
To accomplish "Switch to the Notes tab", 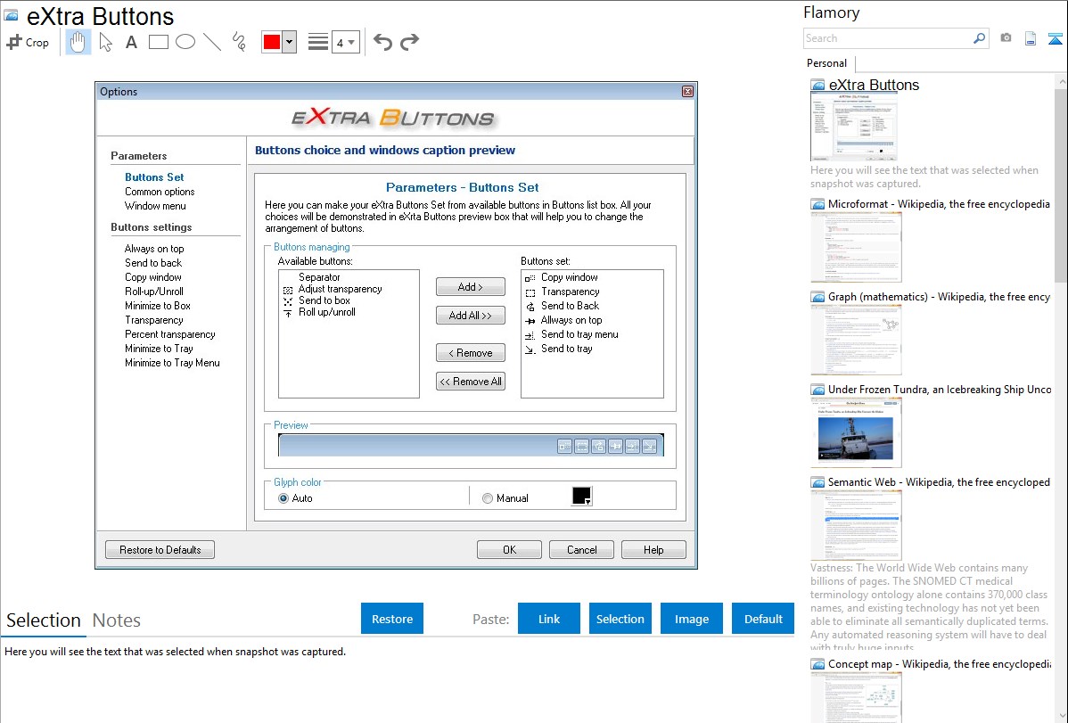I will point(117,620).
